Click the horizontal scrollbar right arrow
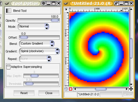Image resolution: width=138 pixels, height=102 pixels. (127, 89)
